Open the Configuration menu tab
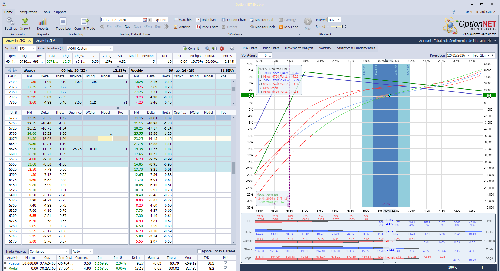The image size is (500, 271). point(27,12)
